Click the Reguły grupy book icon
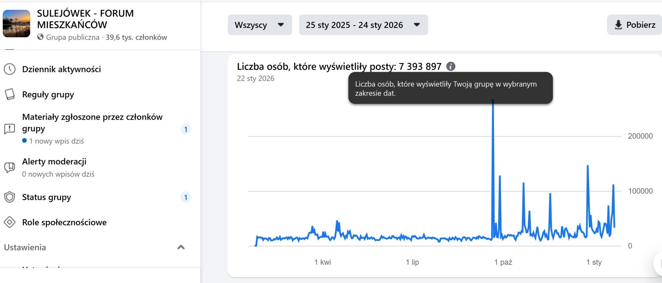 coord(10,94)
